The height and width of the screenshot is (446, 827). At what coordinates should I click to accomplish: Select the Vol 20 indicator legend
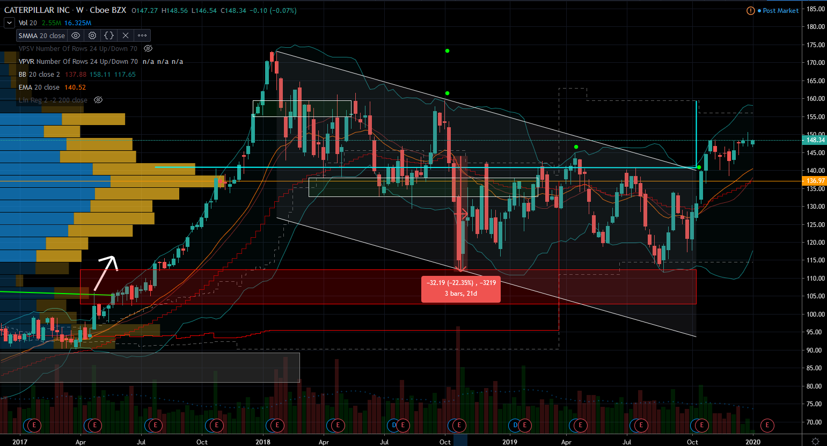(28, 23)
